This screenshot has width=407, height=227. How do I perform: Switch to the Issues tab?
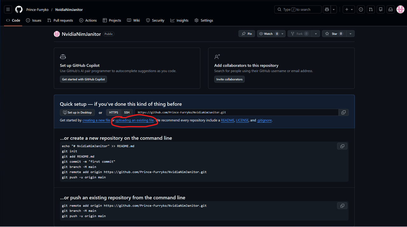point(34,20)
